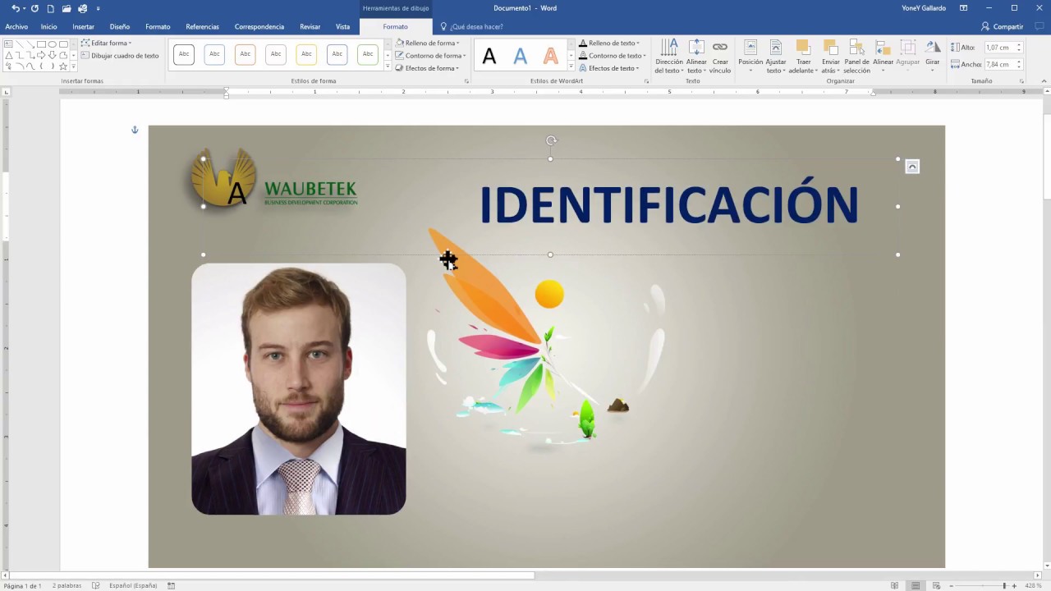
Task: Click the Alto height input field
Action: [999, 48]
